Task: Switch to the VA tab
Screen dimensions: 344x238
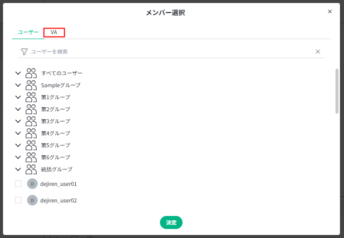Action: [54, 32]
